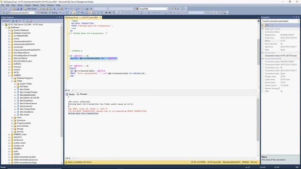Select the dbo.Transportistas table

coord(27,109)
